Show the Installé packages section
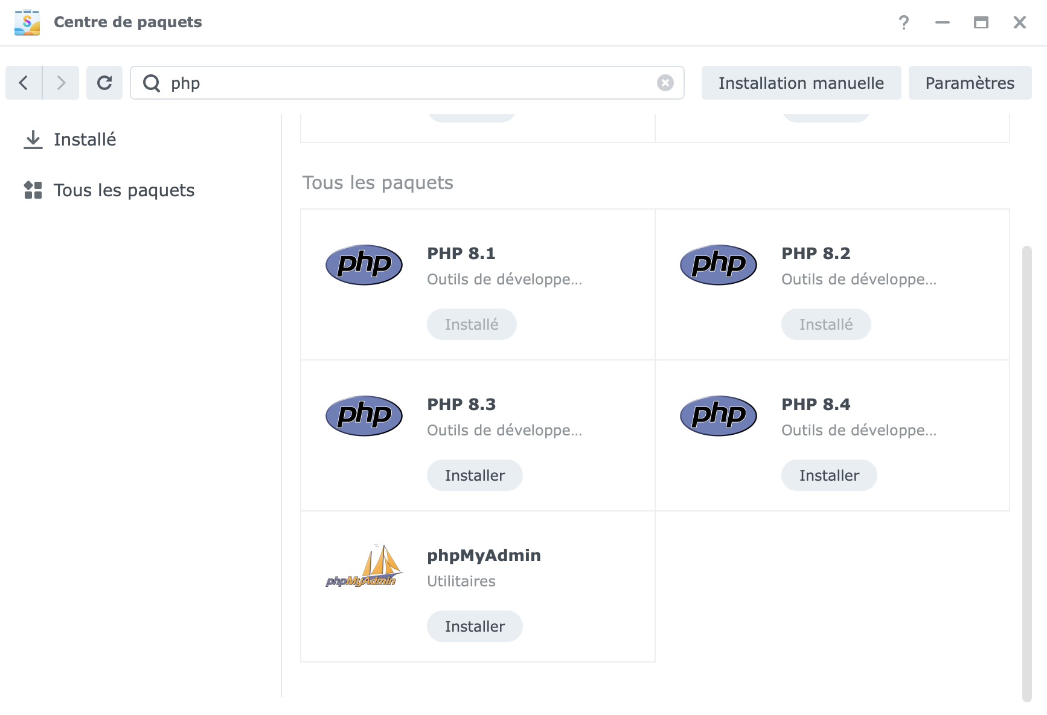 [x=85, y=139]
